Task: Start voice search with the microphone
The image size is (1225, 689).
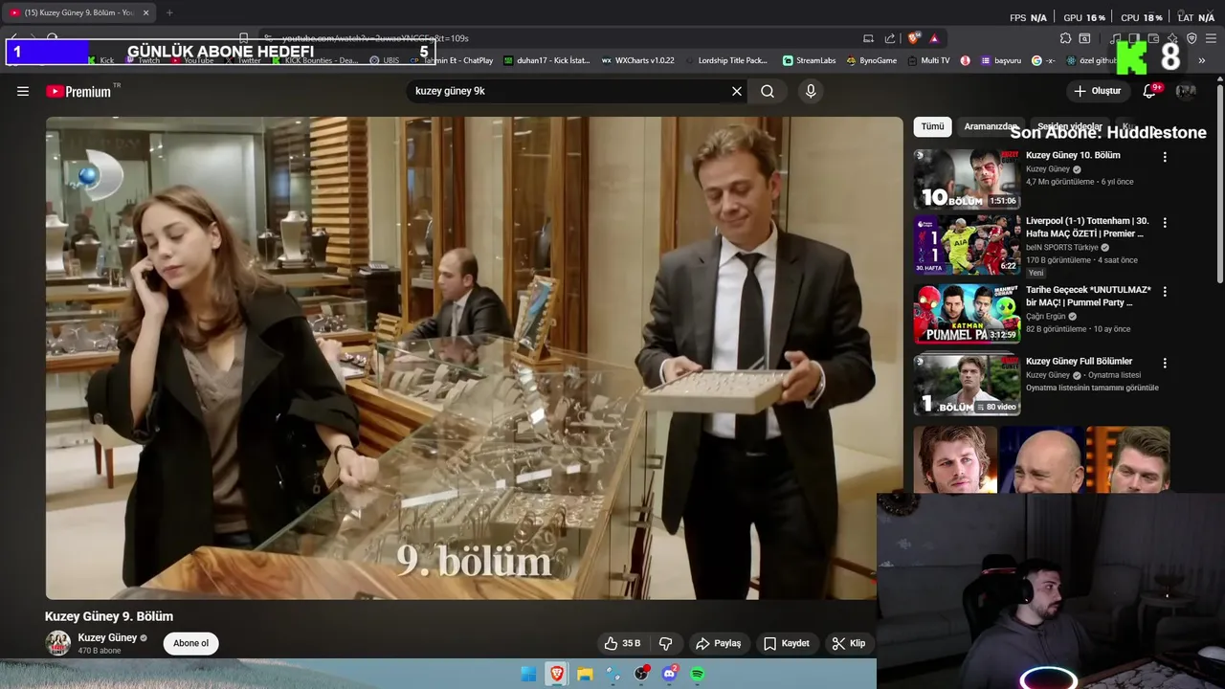Action: [811, 91]
